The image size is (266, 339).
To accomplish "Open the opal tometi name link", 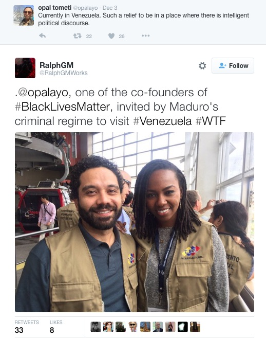I will point(54,8).
